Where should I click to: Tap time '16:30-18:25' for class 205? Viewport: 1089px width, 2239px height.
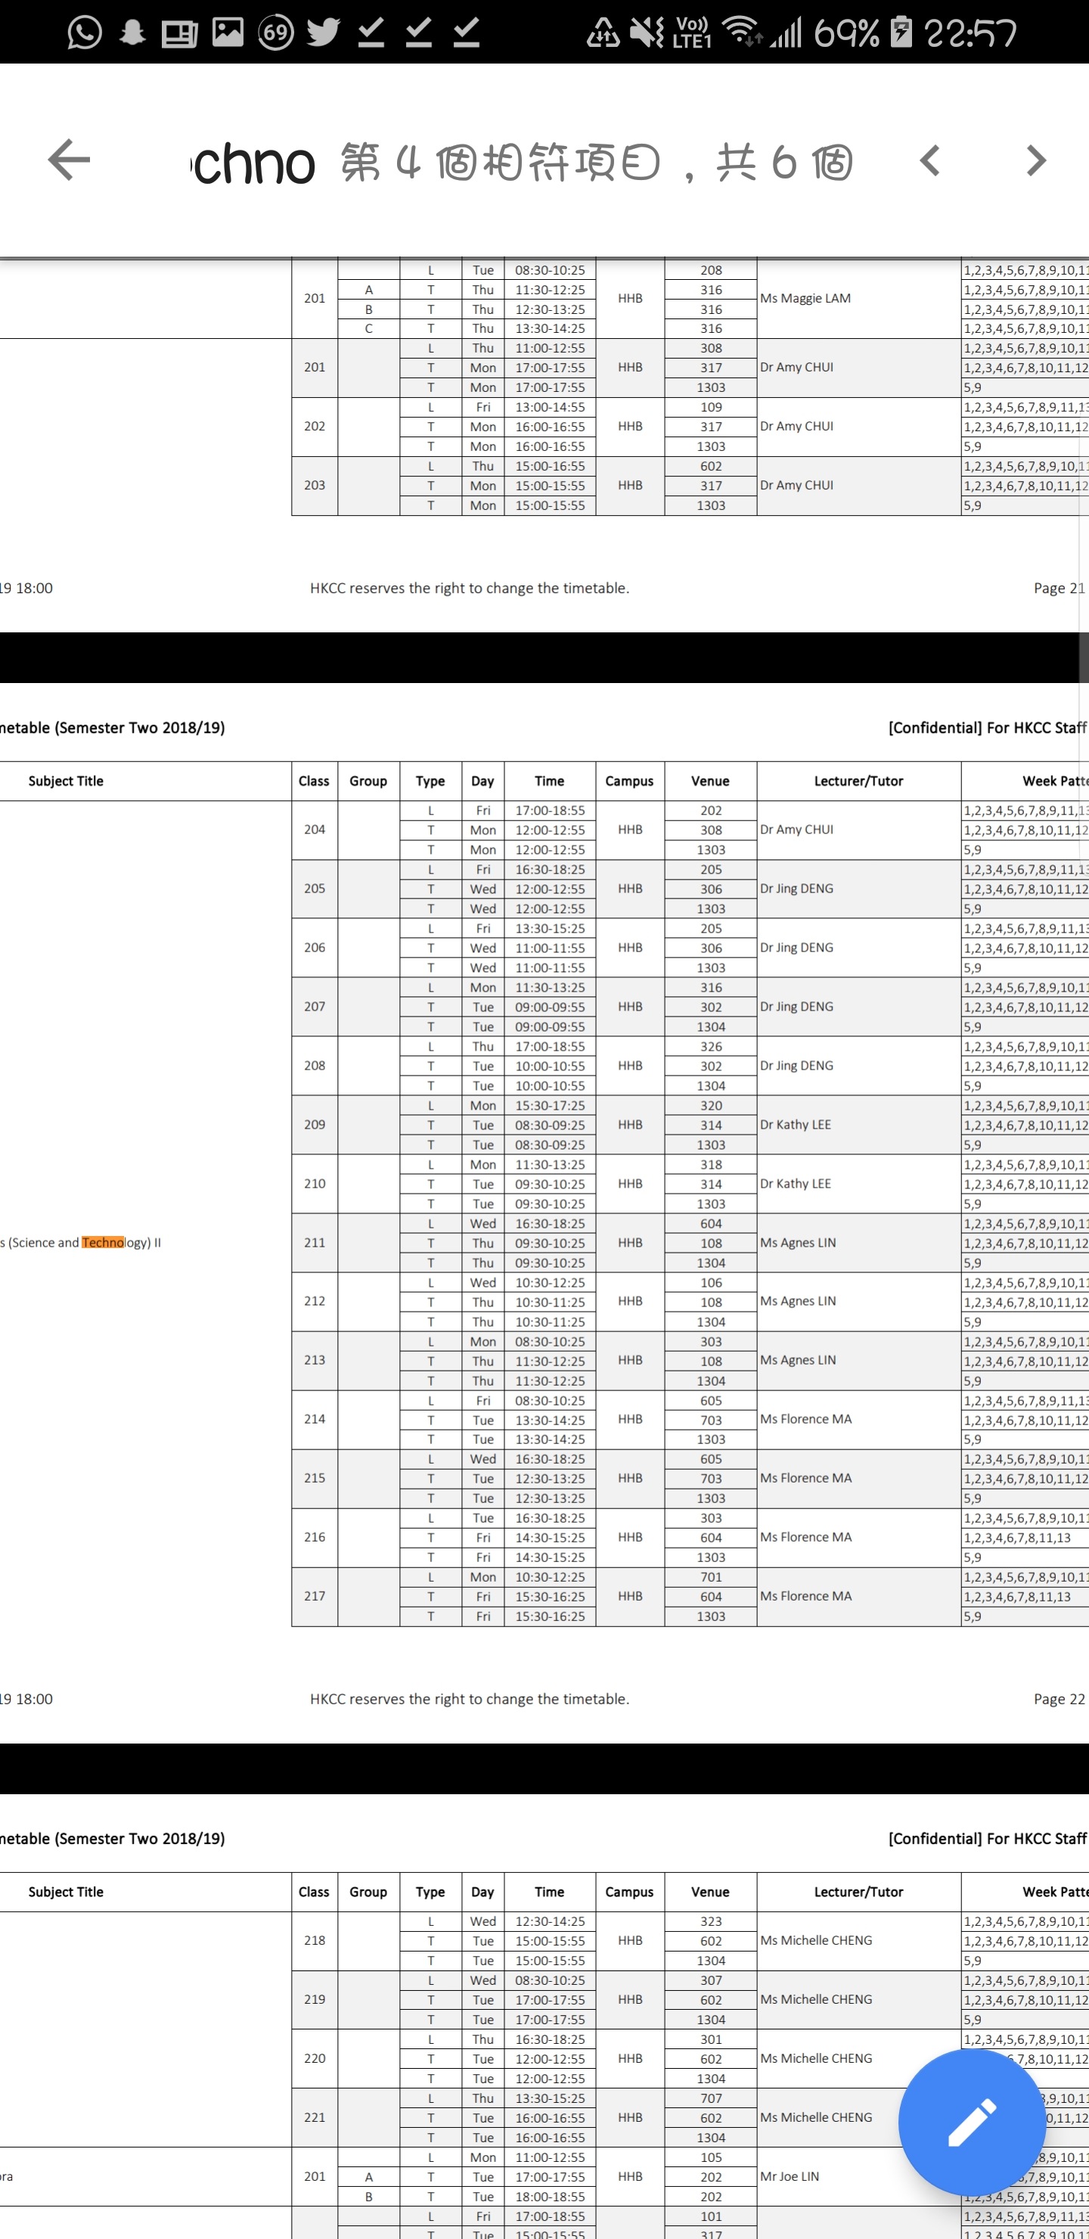(x=550, y=870)
